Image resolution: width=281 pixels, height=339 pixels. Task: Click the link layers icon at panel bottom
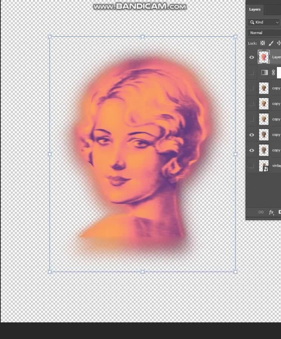(261, 212)
